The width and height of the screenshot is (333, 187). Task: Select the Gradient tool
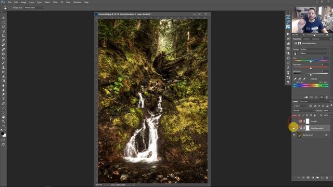3,81
